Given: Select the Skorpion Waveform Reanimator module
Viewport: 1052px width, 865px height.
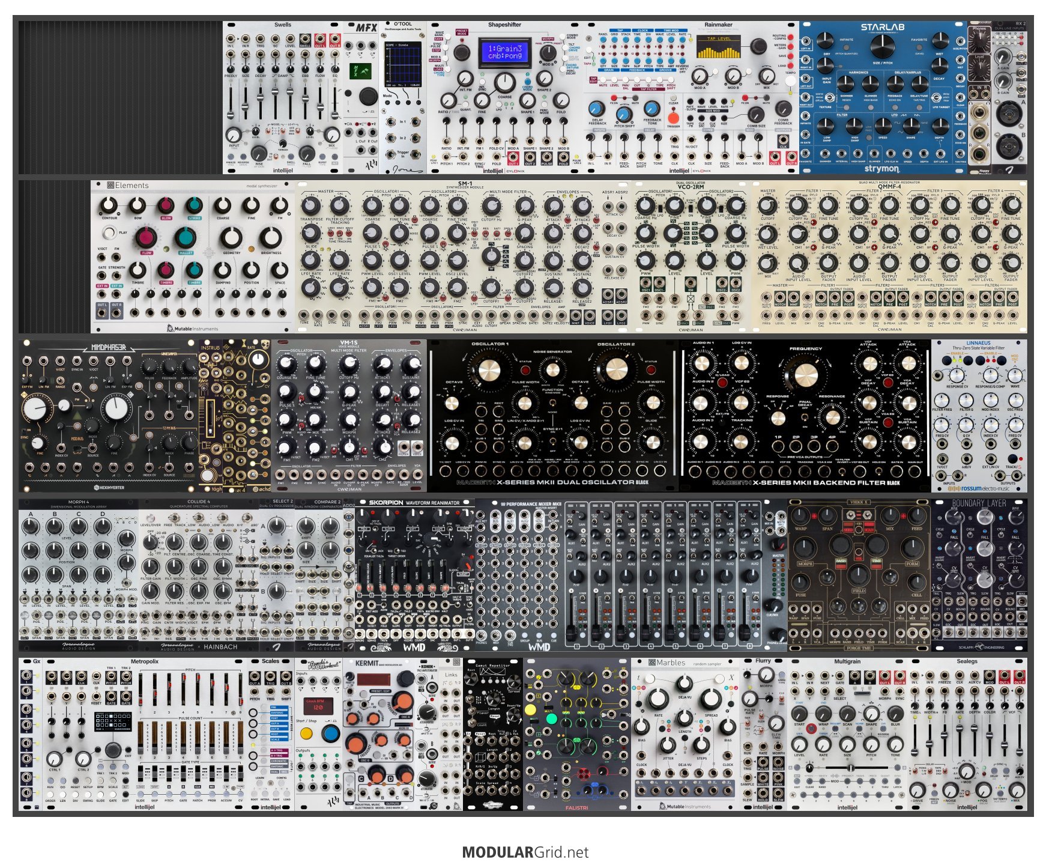Looking at the screenshot, I should pos(415,575).
